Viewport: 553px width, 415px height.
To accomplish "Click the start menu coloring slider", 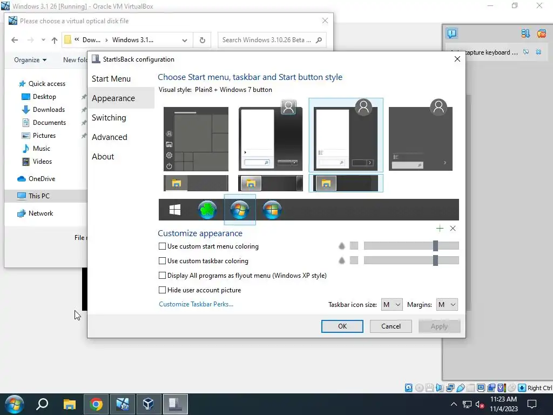I will coord(411,246).
